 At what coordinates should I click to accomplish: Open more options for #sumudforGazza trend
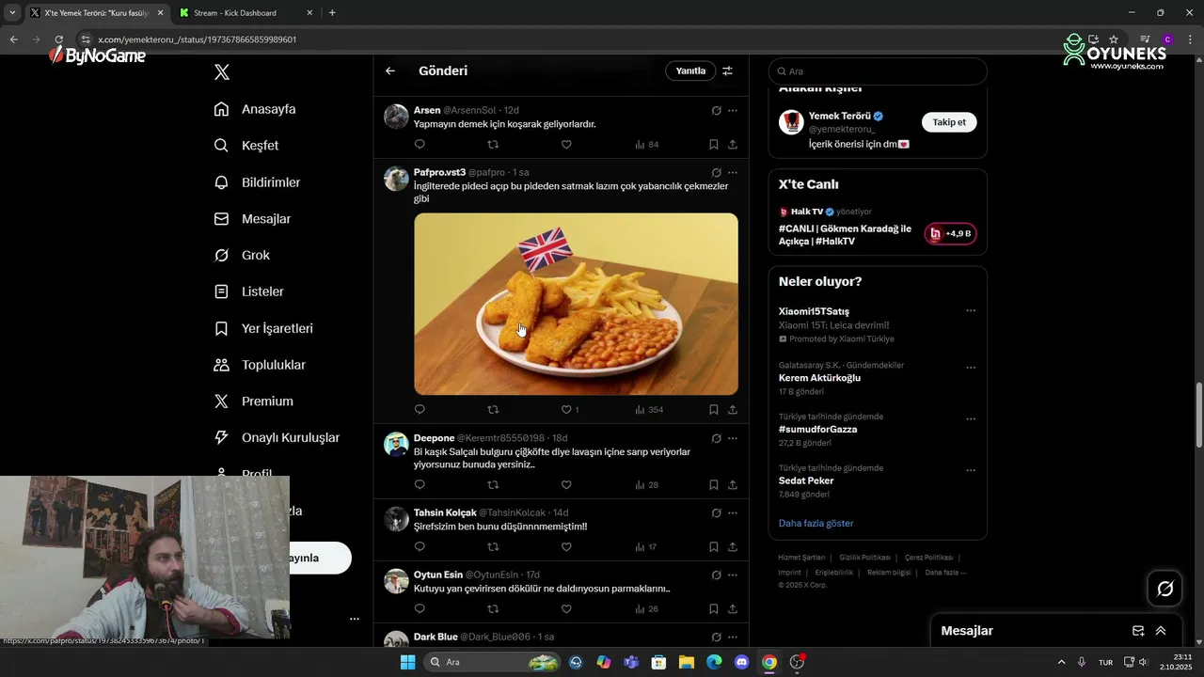pos(971,419)
